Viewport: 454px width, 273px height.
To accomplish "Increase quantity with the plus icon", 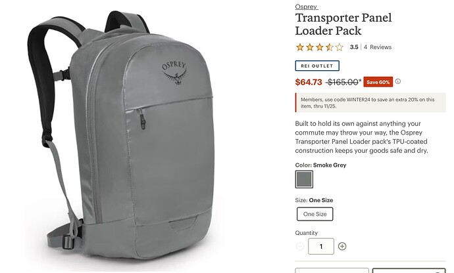I will (342, 247).
